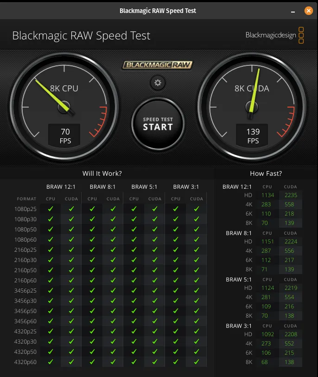Close the Blackmagic RAW Speed Test window
This screenshot has height=377, width=318.
click(308, 11)
